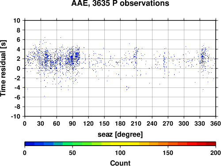The width and height of the screenshot is (221, 166).
Task: Click the y-axis tick label 6
Action: pos(19,40)
